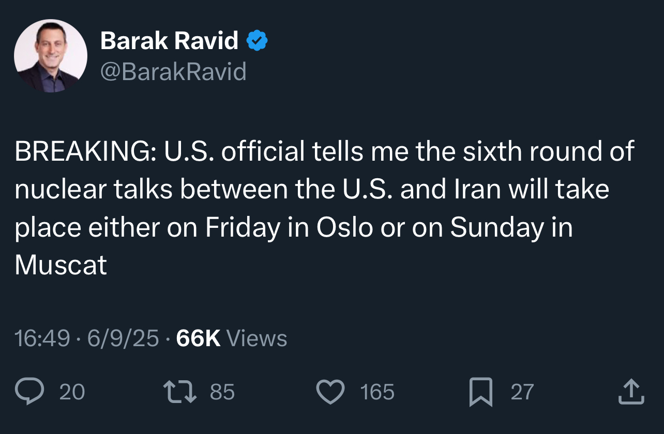This screenshot has height=434, width=664.
Task: Click the blue verified badge
Action: (x=257, y=40)
